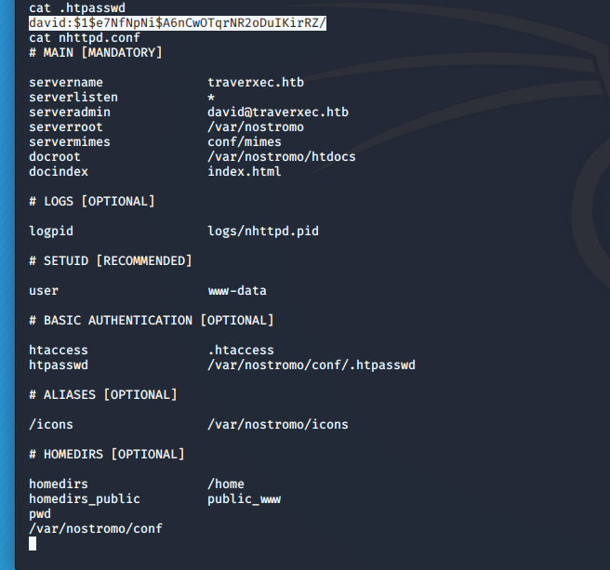This screenshot has height=570, width=610.
Task: Click the serveradmin email david@traverxec.htb
Action: pos(278,113)
